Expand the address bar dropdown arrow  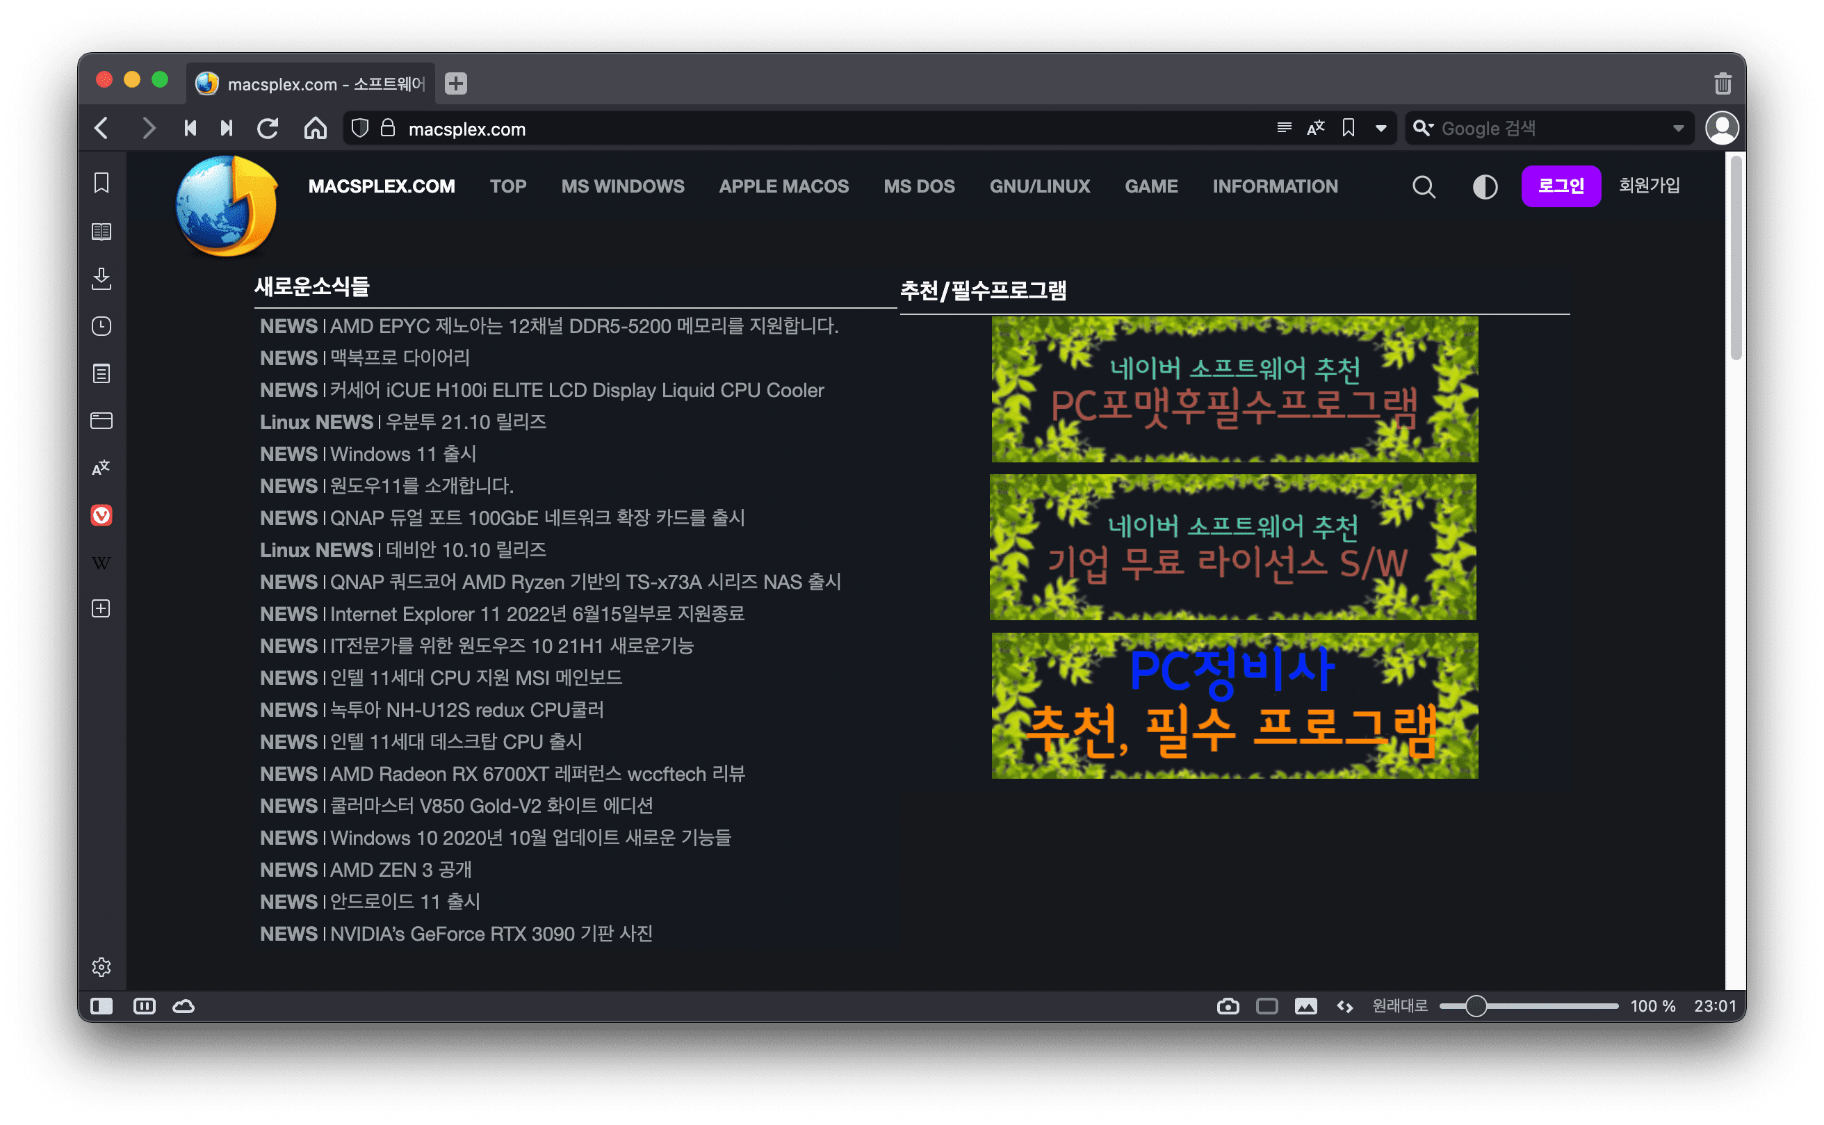coord(1381,128)
